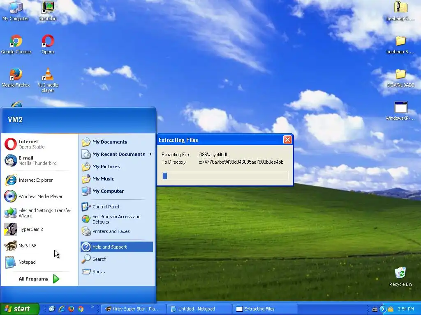Open Mozilla Thunderbird E-mail entry
The height and width of the screenshot is (315, 421).
pos(39,160)
